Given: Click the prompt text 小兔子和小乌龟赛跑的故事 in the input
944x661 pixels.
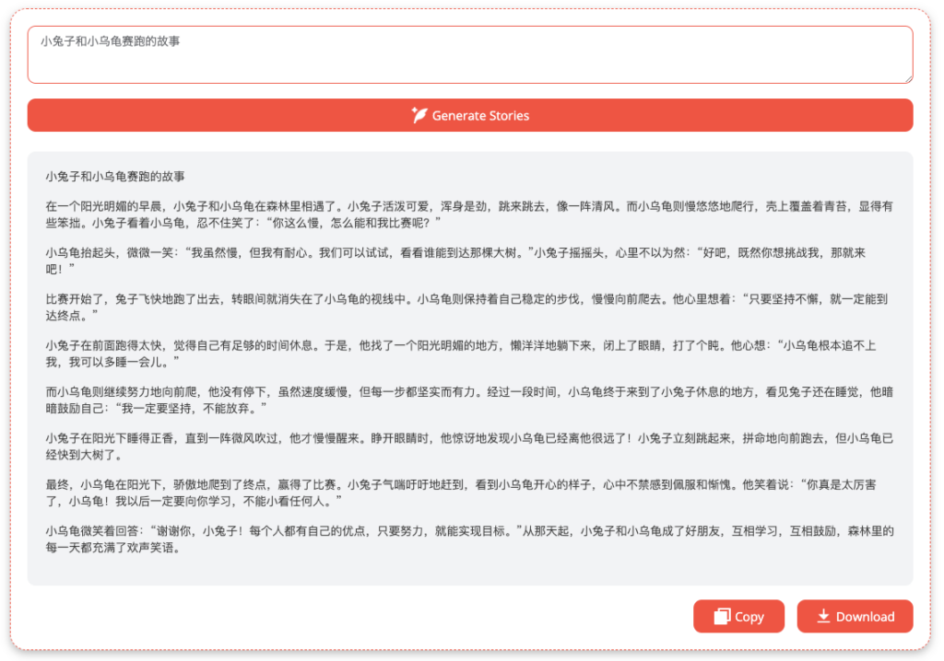Looking at the screenshot, I should pyautogui.click(x=110, y=41).
